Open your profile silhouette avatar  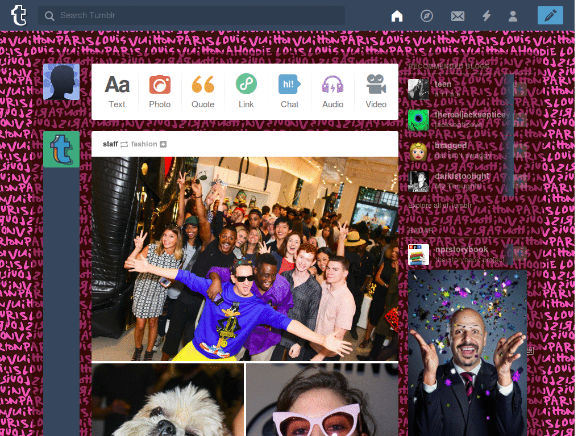[61, 82]
